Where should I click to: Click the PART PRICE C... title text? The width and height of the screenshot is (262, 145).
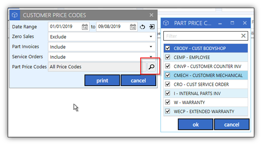click(x=193, y=23)
